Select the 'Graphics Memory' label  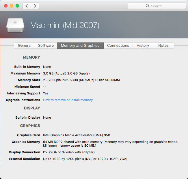click(26, 142)
